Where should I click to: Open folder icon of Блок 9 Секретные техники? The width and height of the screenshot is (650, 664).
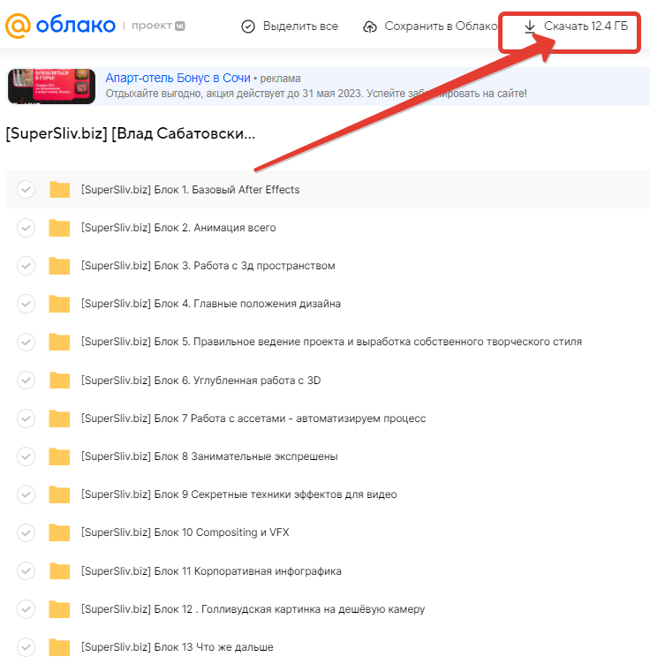point(59,494)
